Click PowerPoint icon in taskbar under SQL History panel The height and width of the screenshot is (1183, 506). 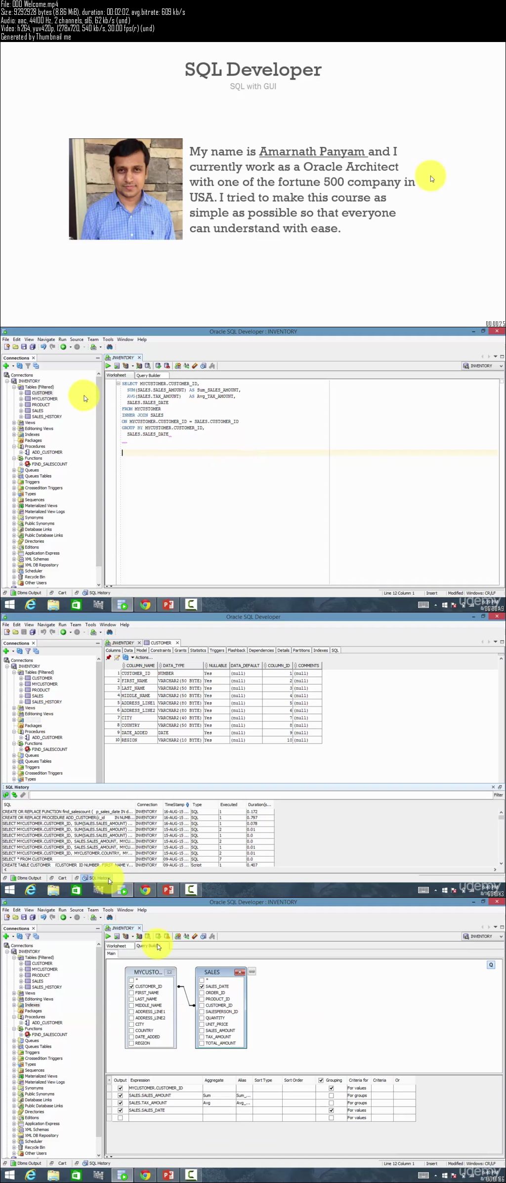click(x=168, y=890)
